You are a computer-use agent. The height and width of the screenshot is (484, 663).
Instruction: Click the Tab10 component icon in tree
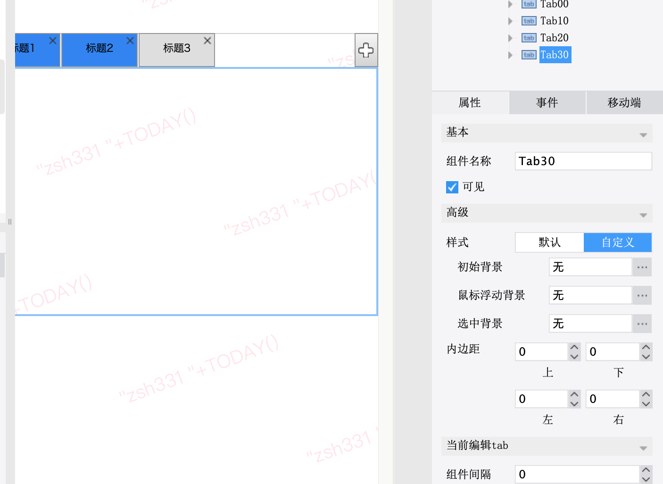click(529, 21)
